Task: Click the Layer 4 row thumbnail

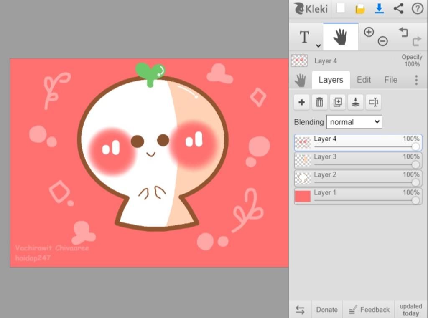Action: [303, 142]
